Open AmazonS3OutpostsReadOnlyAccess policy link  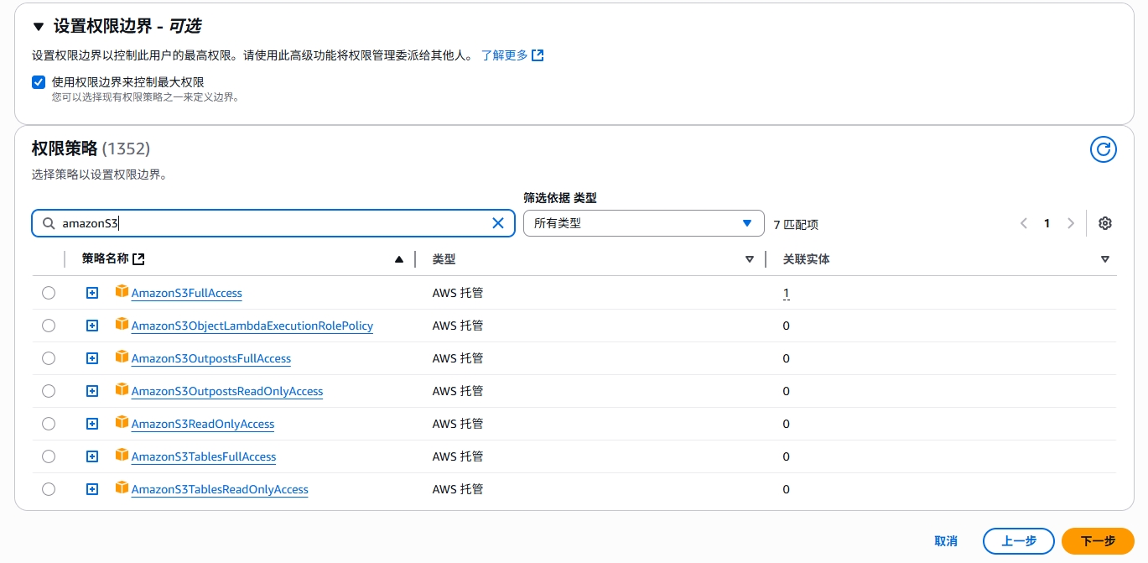(227, 391)
